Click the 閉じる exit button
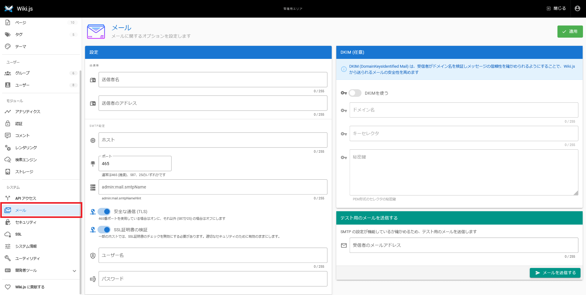The width and height of the screenshot is (586, 295). [x=556, y=8]
